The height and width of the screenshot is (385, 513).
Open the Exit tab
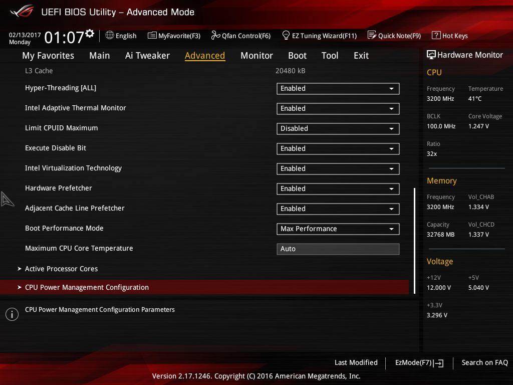(x=361, y=56)
